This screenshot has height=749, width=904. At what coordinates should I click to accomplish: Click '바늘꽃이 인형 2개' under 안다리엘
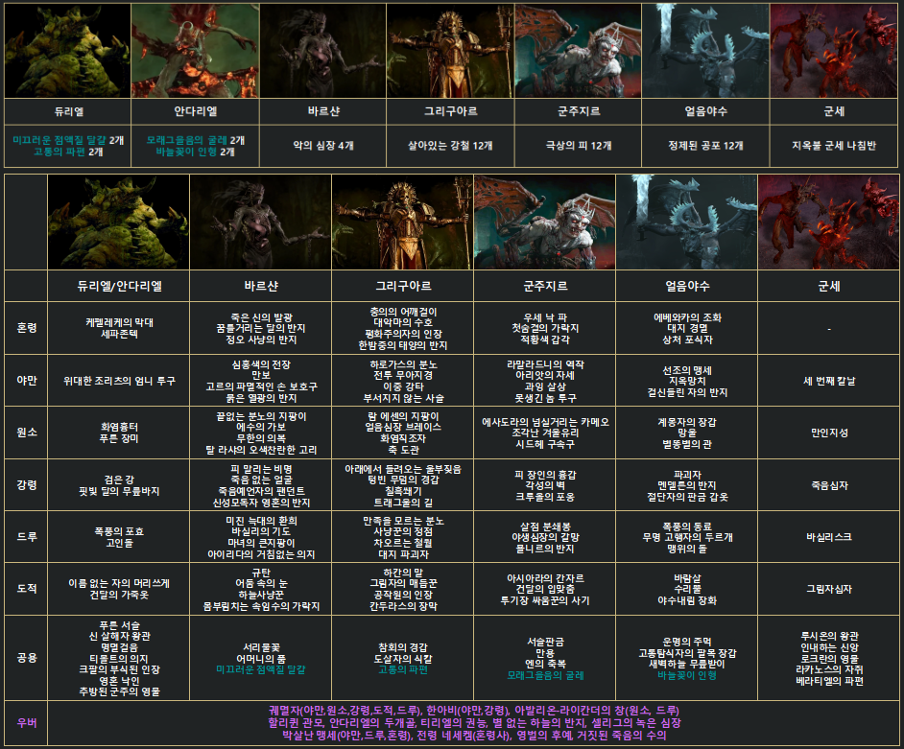click(196, 152)
